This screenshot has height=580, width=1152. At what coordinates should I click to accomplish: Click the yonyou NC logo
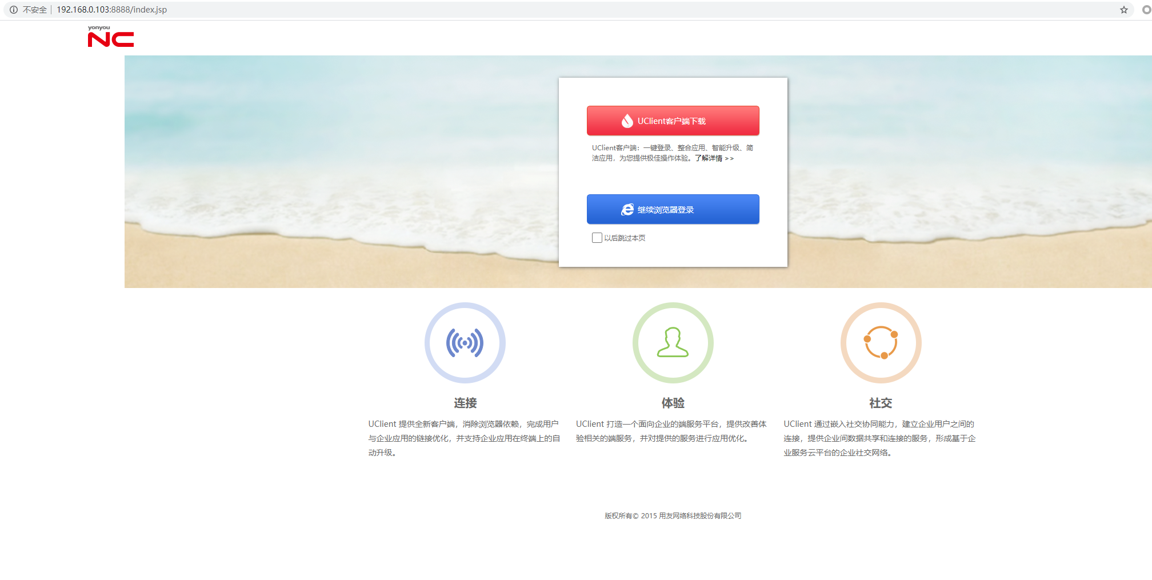click(111, 36)
